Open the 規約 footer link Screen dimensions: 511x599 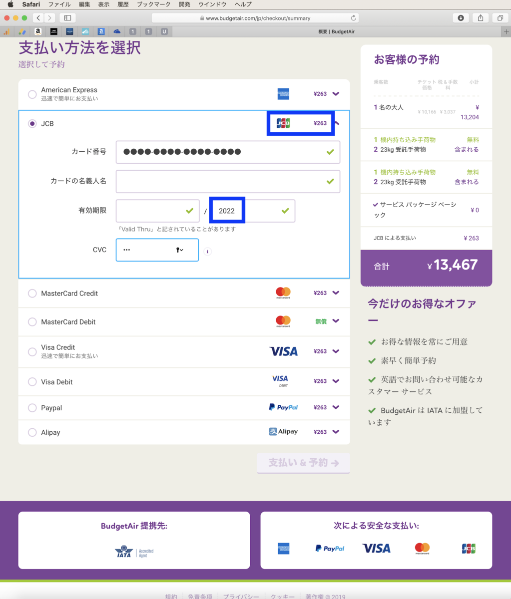pyautogui.click(x=171, y=596)
